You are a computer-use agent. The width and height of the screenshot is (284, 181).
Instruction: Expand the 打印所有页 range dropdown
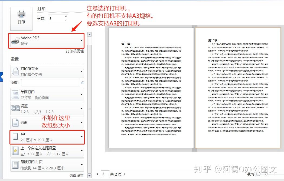point(81,71)
